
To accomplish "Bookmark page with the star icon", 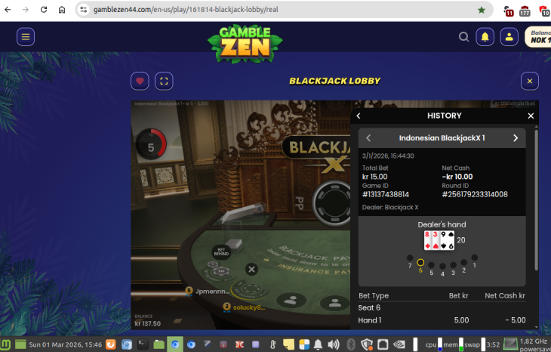I will click(482, 11).
